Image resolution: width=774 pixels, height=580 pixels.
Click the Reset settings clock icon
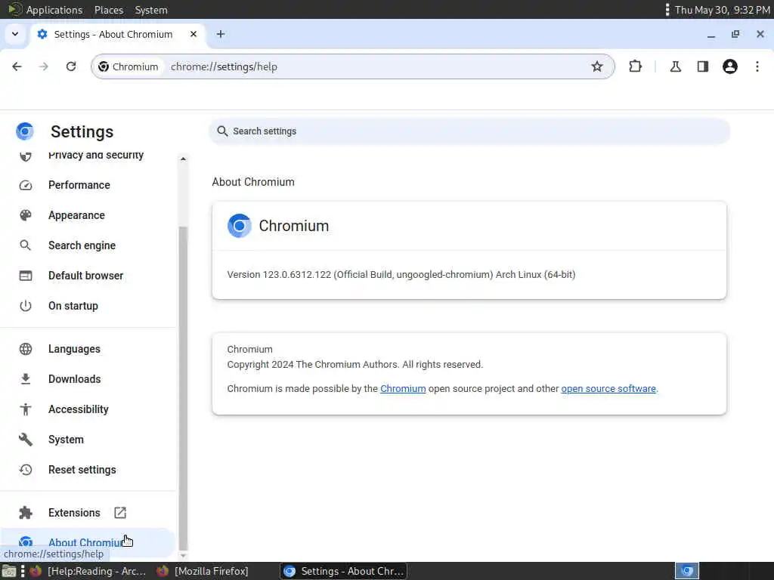pos(26,470)
